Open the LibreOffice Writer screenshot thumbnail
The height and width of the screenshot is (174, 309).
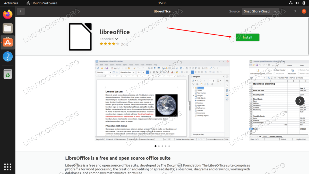162,100
